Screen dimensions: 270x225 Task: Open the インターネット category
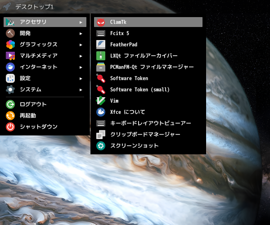pos(45,67)
